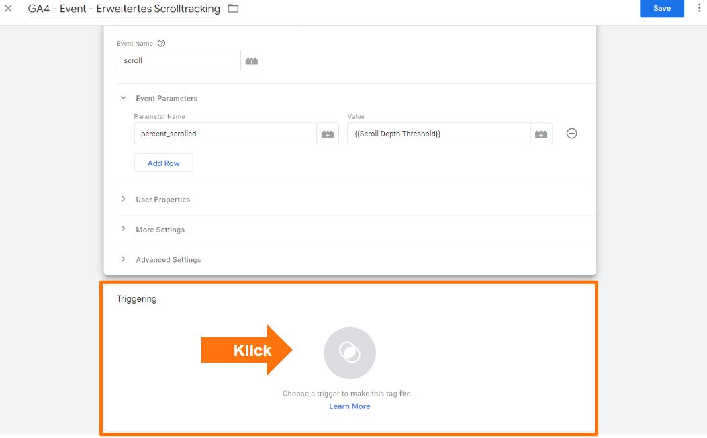707x438 pixels.
Task: Click the tag title to rename it
Action: click(124, 9)
